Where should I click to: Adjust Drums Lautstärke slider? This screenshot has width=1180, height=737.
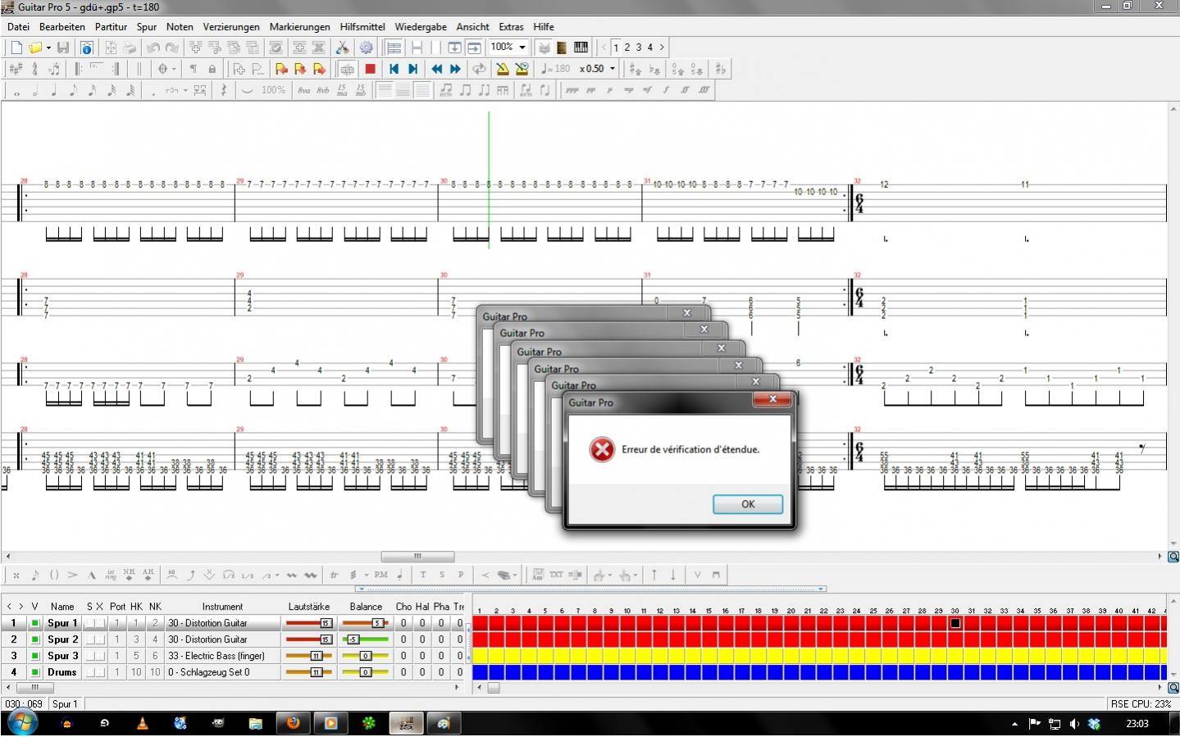[308, 672]
